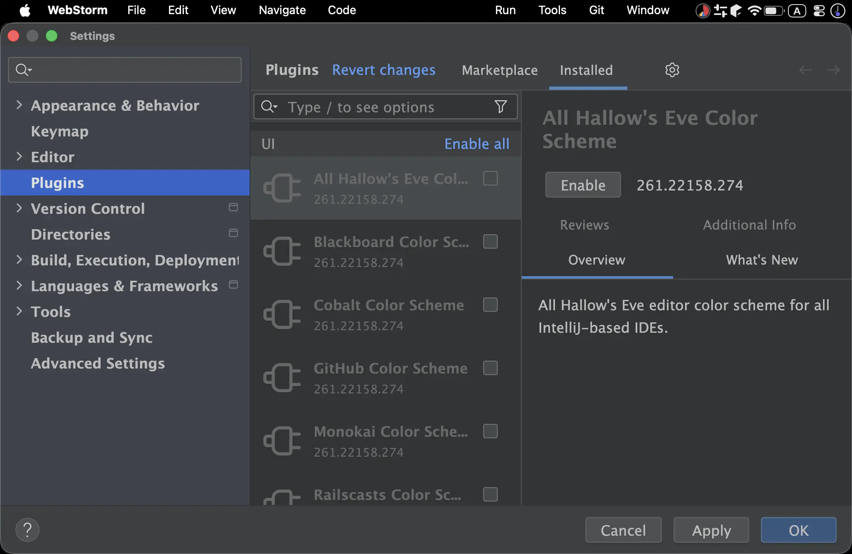Click the Enable all link
The image size is (852, 554).
[x=477, y=143]
